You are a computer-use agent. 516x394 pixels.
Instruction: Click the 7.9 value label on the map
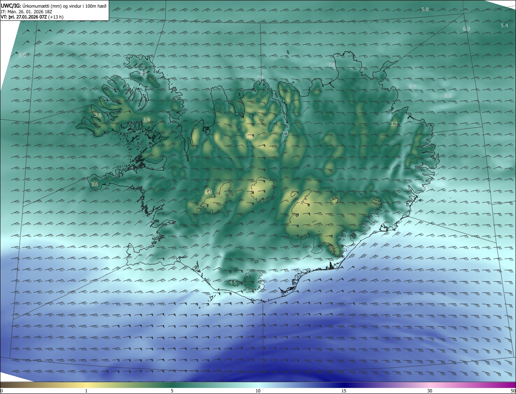click(x=260, y=77)
